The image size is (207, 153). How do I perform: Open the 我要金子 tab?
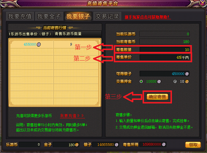click(49, 17)
